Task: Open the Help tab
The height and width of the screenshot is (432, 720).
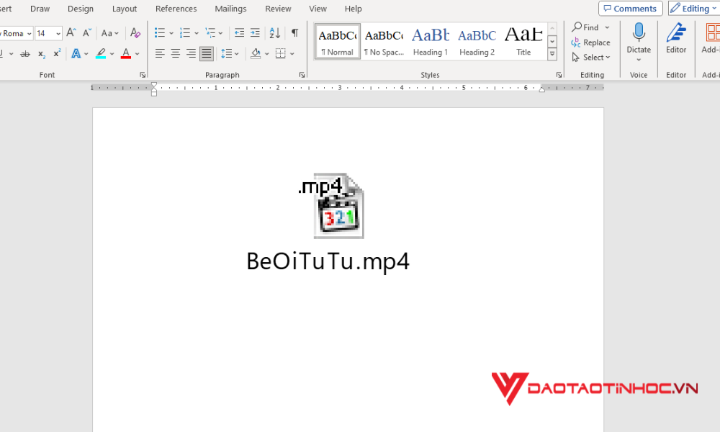Action: [x=353, y=9]
